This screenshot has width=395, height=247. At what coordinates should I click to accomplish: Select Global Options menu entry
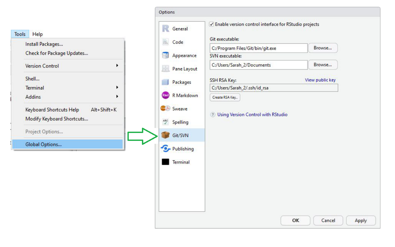[x=67, y=144]
